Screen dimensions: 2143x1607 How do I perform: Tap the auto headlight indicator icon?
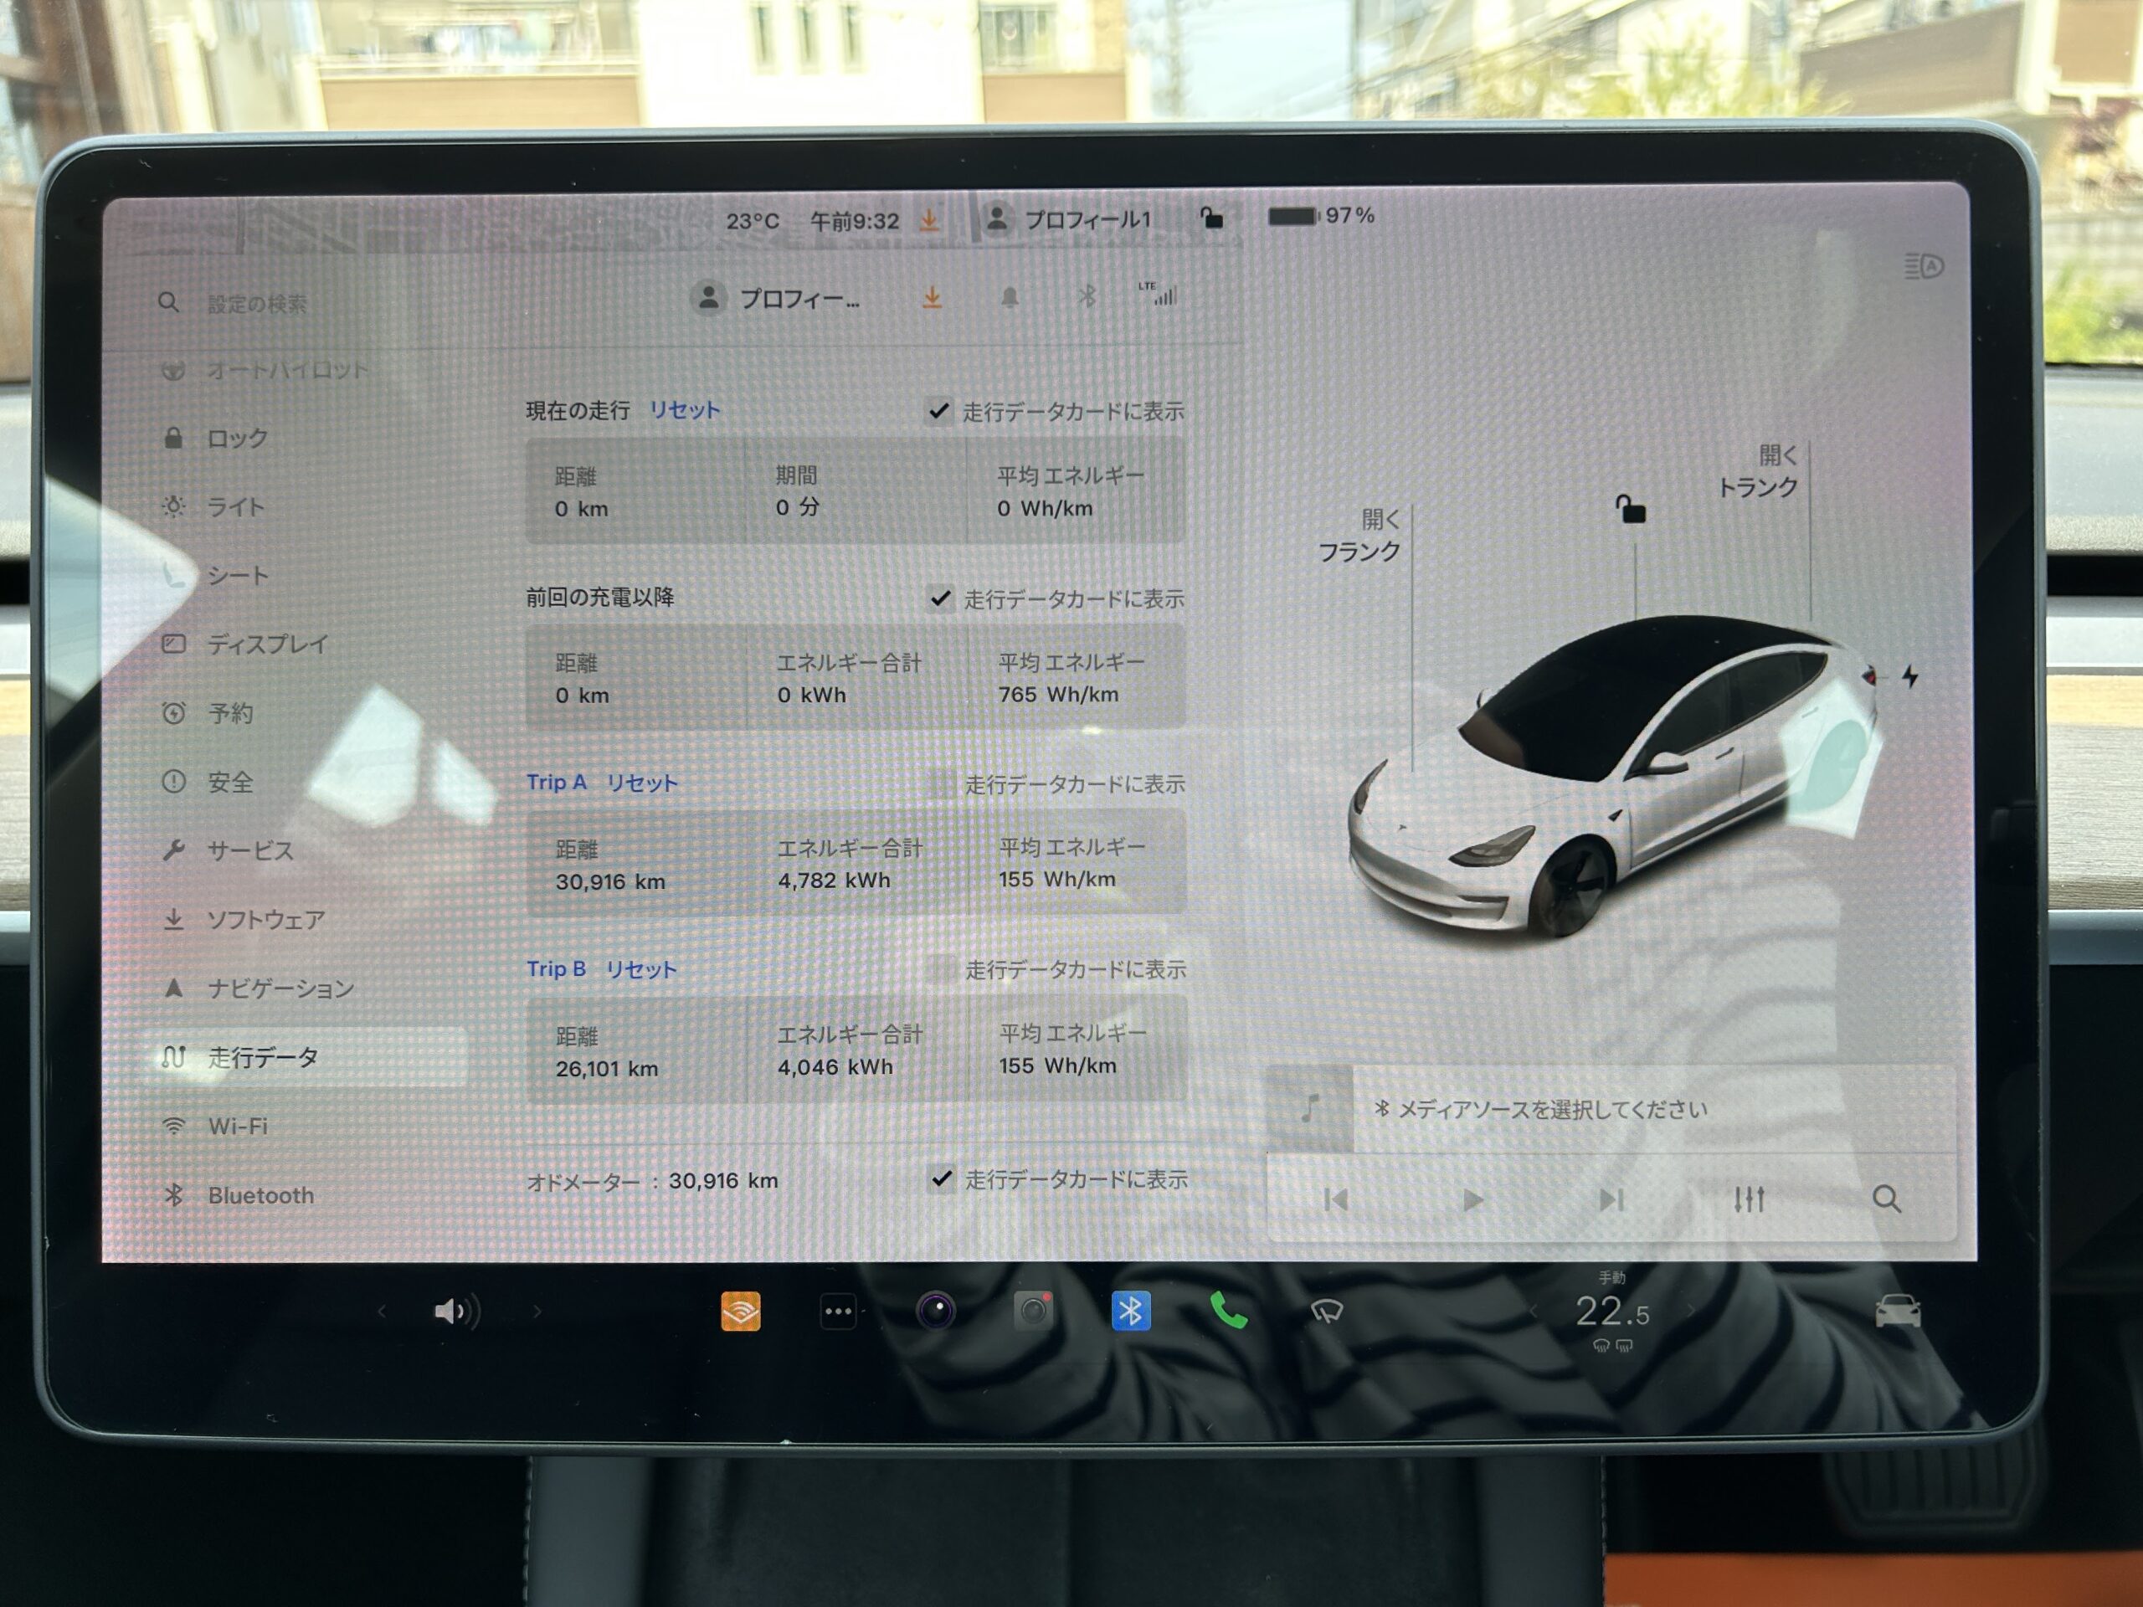1923,265
